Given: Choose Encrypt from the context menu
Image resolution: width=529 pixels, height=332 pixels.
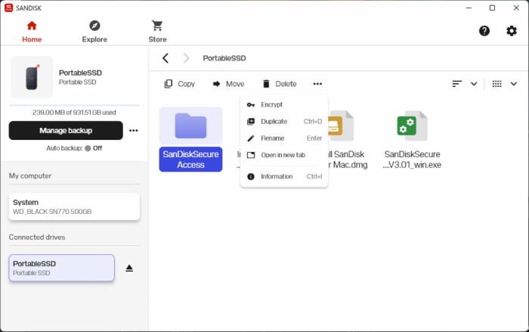Looking at the screenshot, I should click(x=284, y=104).
